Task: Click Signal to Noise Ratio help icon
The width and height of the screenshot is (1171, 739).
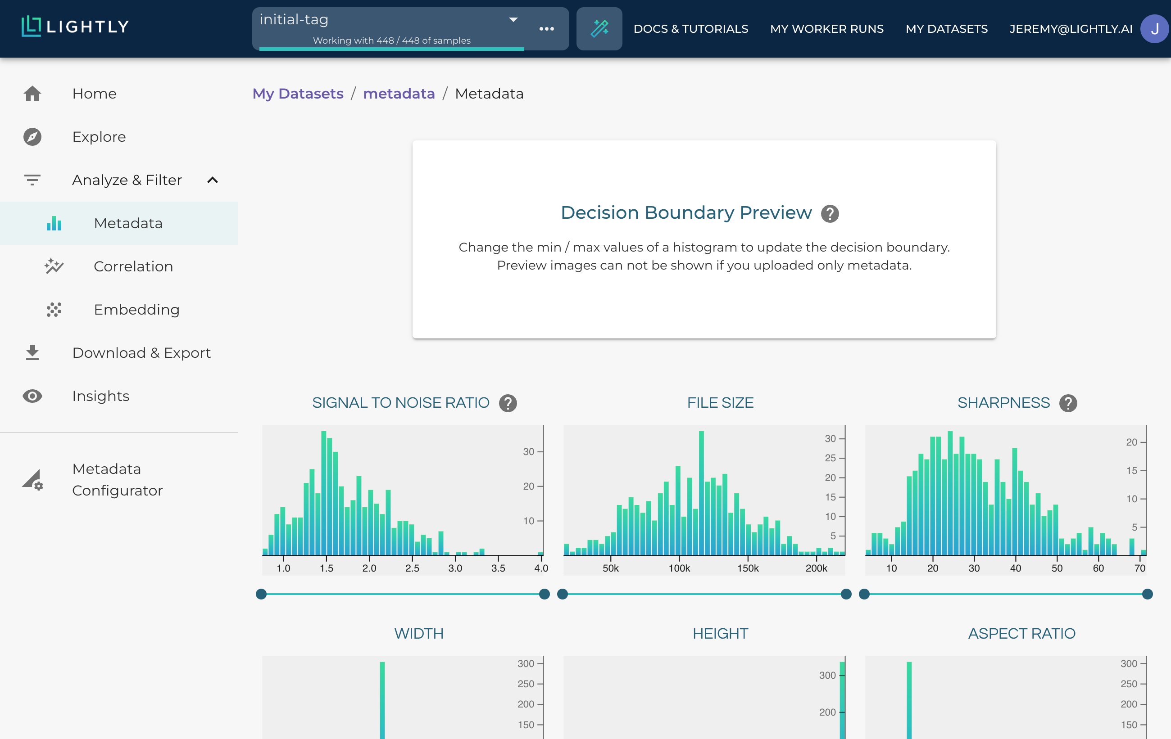Action: click(x=508, y=403)
